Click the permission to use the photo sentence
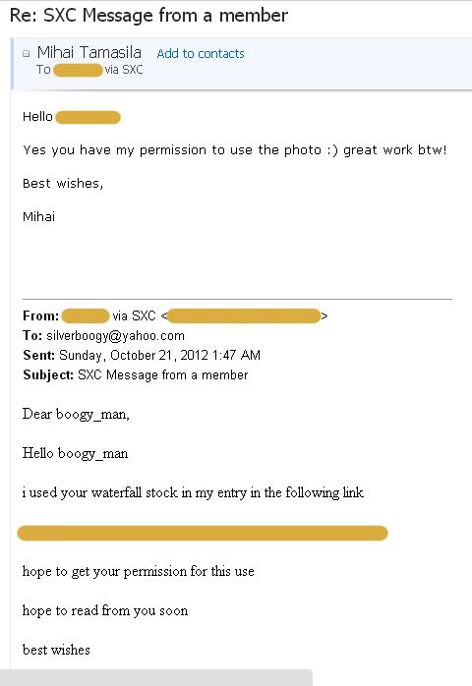 235,150
